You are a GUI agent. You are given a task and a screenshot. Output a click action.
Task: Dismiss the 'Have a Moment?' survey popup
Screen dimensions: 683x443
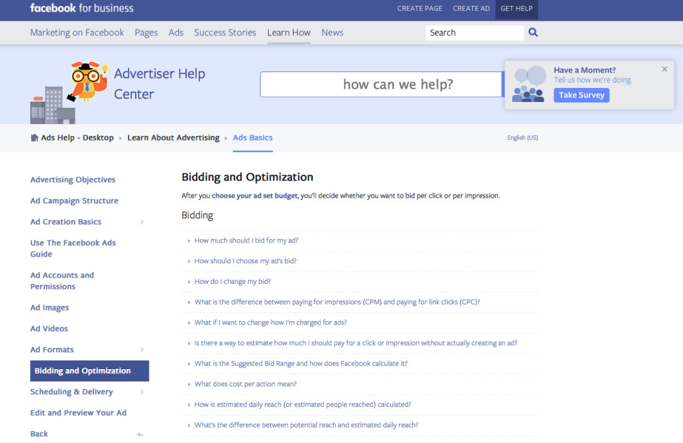664,69
